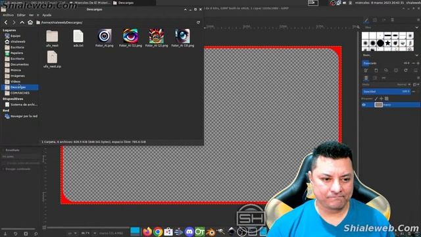
Task: Click the zoom magnifier at ruler corner
Action: [358, 27]
